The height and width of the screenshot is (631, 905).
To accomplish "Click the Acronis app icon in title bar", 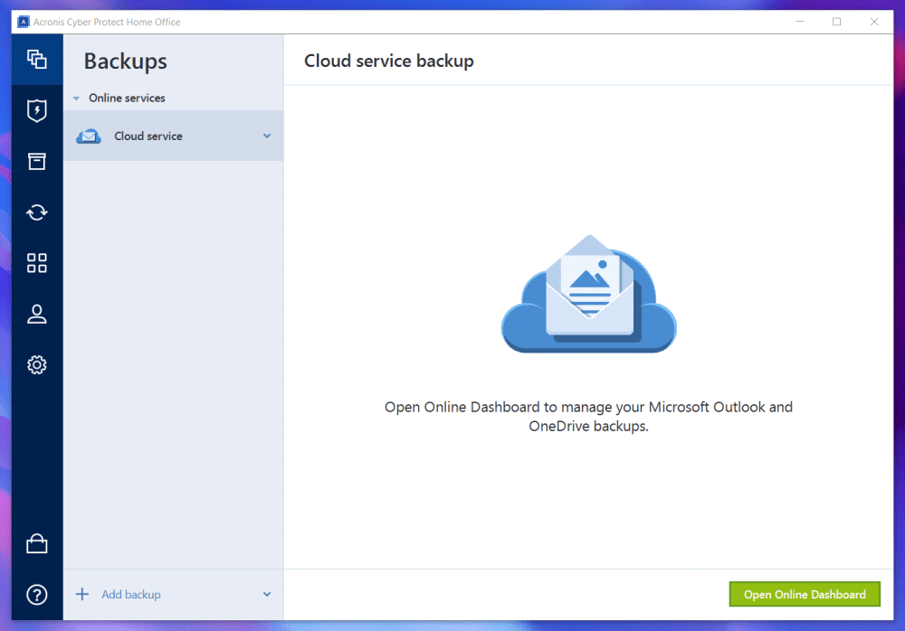I will point(24,22).
